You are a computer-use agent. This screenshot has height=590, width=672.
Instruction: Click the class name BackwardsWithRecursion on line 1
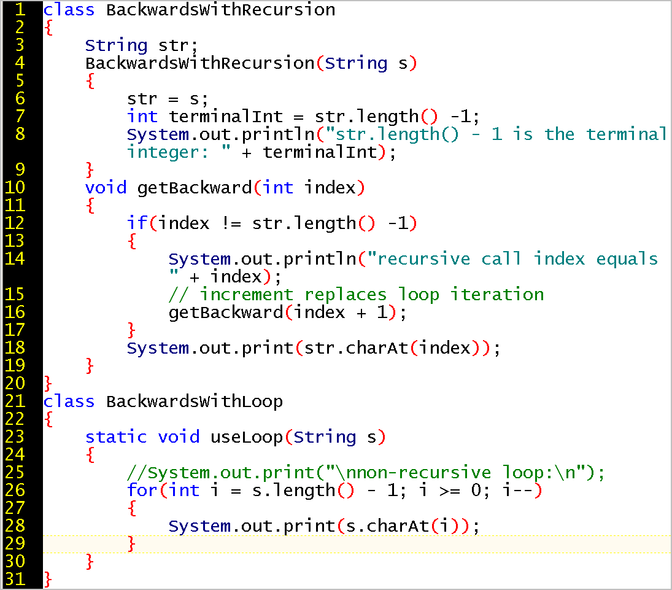[221, 9]
